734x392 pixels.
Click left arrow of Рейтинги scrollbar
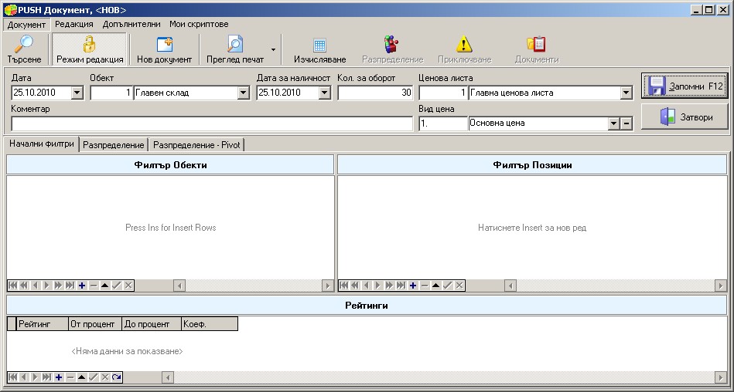coord(168,377)
